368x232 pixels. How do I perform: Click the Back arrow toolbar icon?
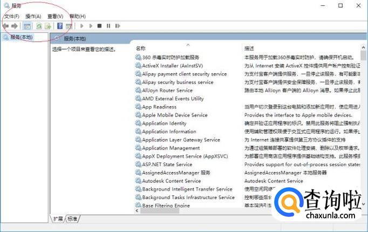point(6,26)
